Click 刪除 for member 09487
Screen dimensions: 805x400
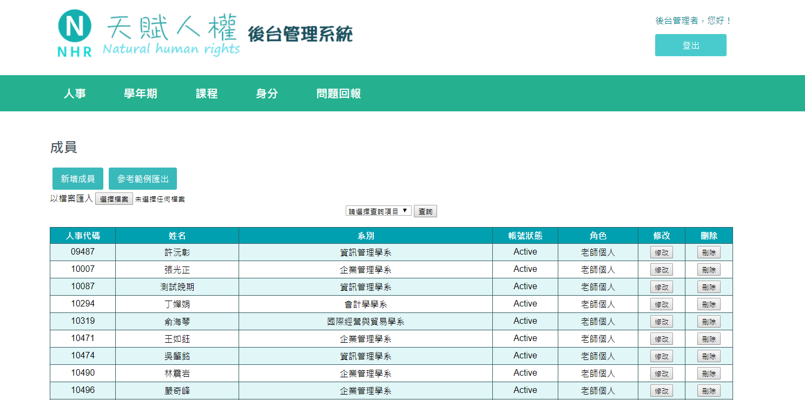pyautogui.click(x=709, y=252)
